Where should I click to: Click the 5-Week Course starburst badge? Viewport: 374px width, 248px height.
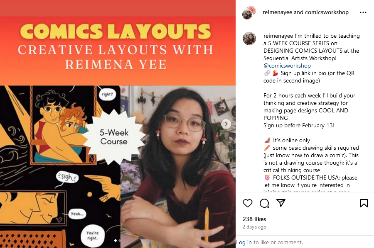pyautogui.click(x=114, y=137)
